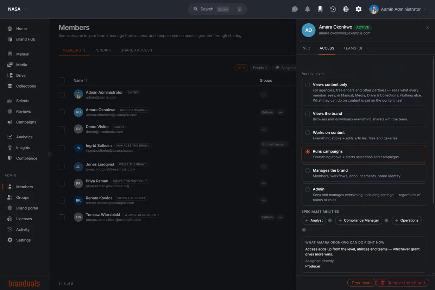Screen dimensions: 435x290
Task: Open Analytics in the sidebar
Action: pyautogui.click(x=24, y=137)
